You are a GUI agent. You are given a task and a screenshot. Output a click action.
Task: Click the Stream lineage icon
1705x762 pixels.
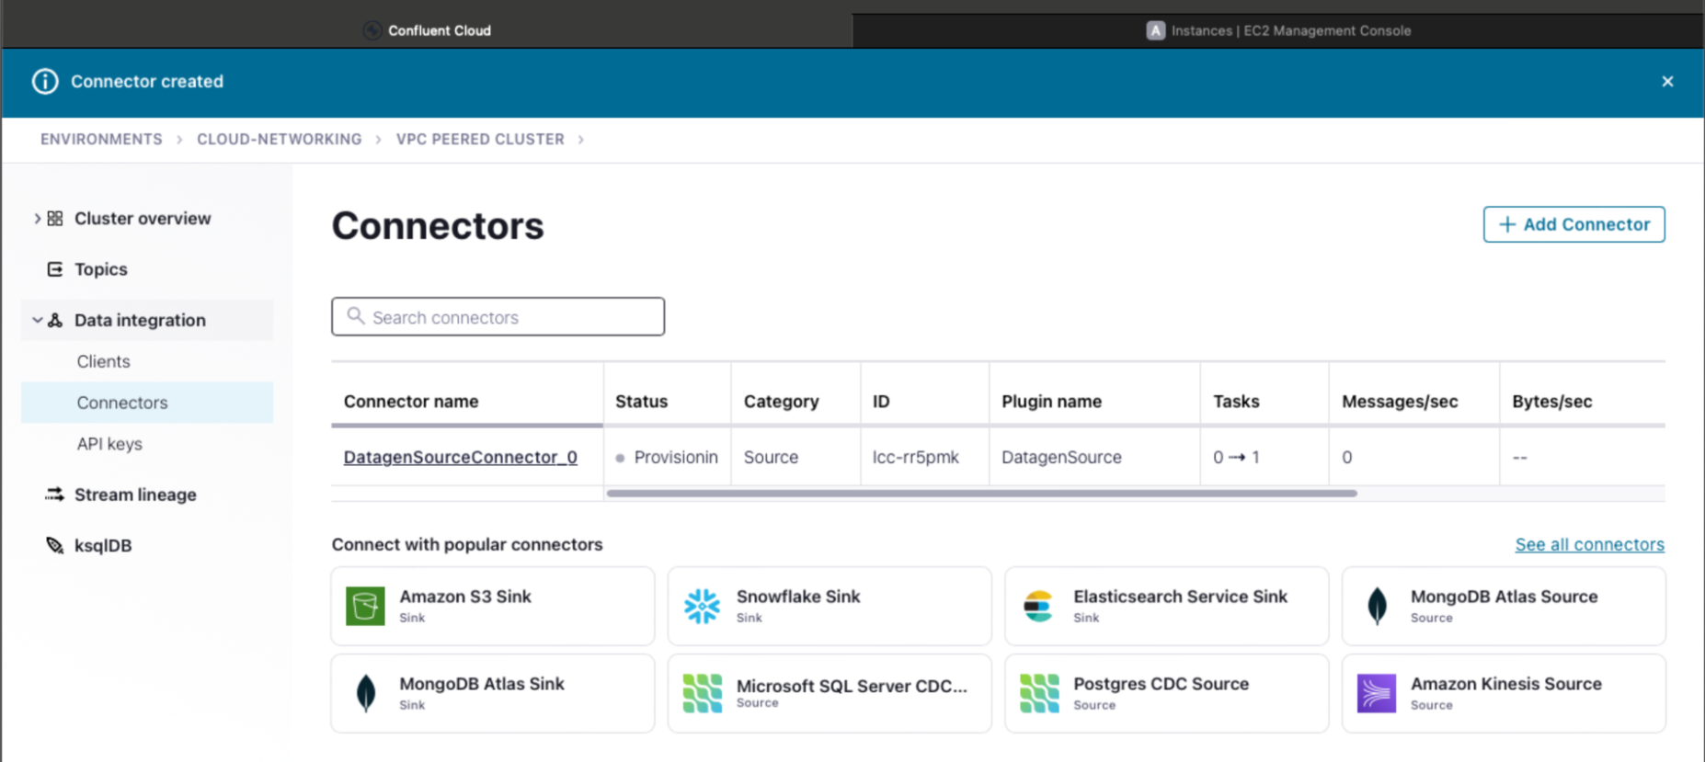click(55, 495)
